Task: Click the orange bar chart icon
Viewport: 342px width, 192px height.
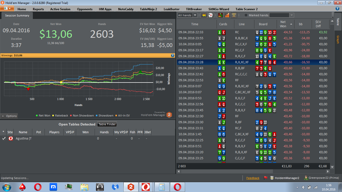Action: pos(227,15)
